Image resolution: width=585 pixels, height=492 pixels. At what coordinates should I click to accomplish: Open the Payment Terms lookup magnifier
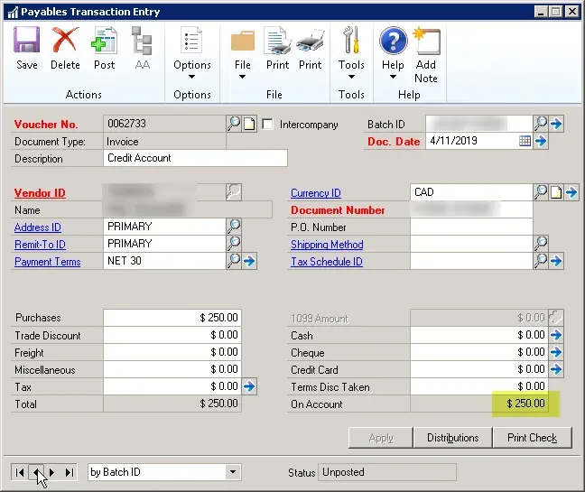[234, 261]
